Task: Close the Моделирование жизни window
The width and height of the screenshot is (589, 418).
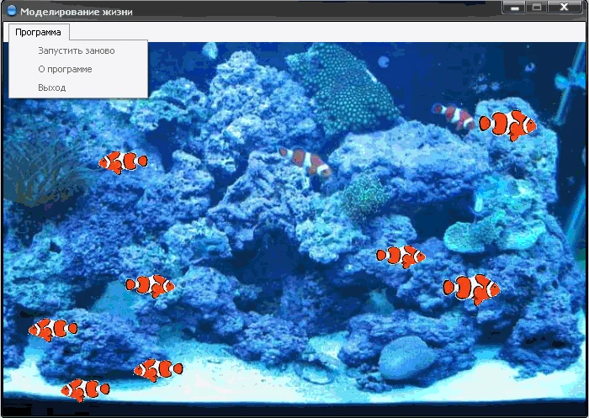Action: pos(565,7)
